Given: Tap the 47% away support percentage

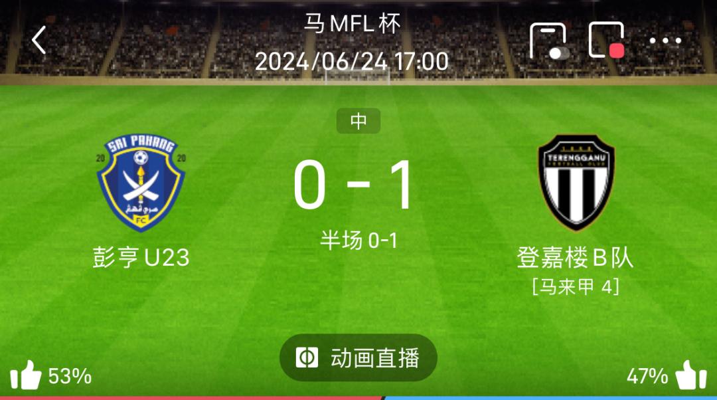Looking at the screenshot, I should [x=647, y=376].
